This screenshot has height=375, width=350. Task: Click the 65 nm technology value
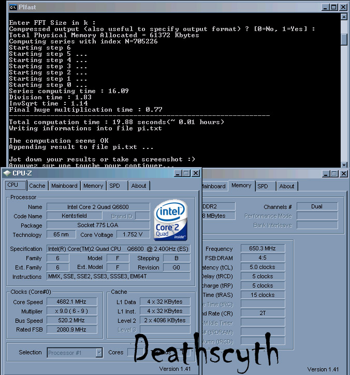[x=61, y=234]
